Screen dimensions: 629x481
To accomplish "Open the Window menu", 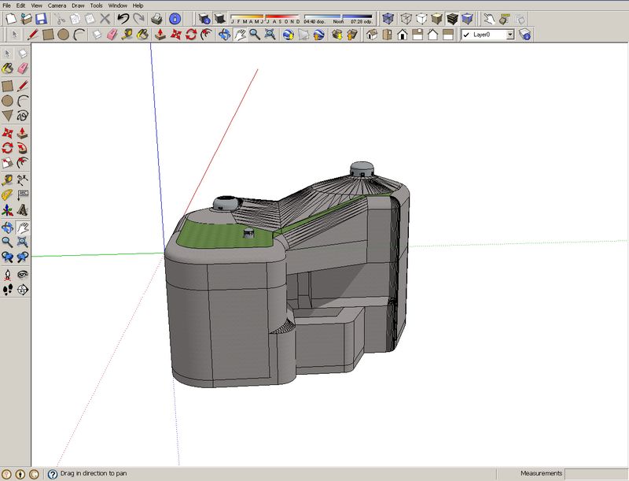I will 117,5.
